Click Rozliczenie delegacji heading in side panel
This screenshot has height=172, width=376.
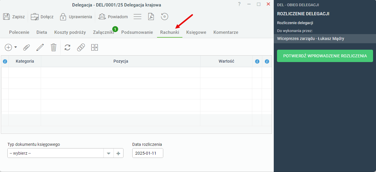[x=303, y=14]
